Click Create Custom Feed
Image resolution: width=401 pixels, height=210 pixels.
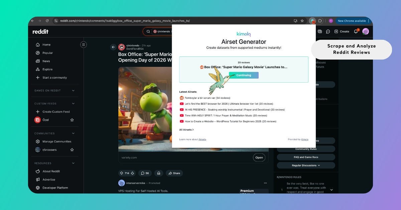coord(56,112)
